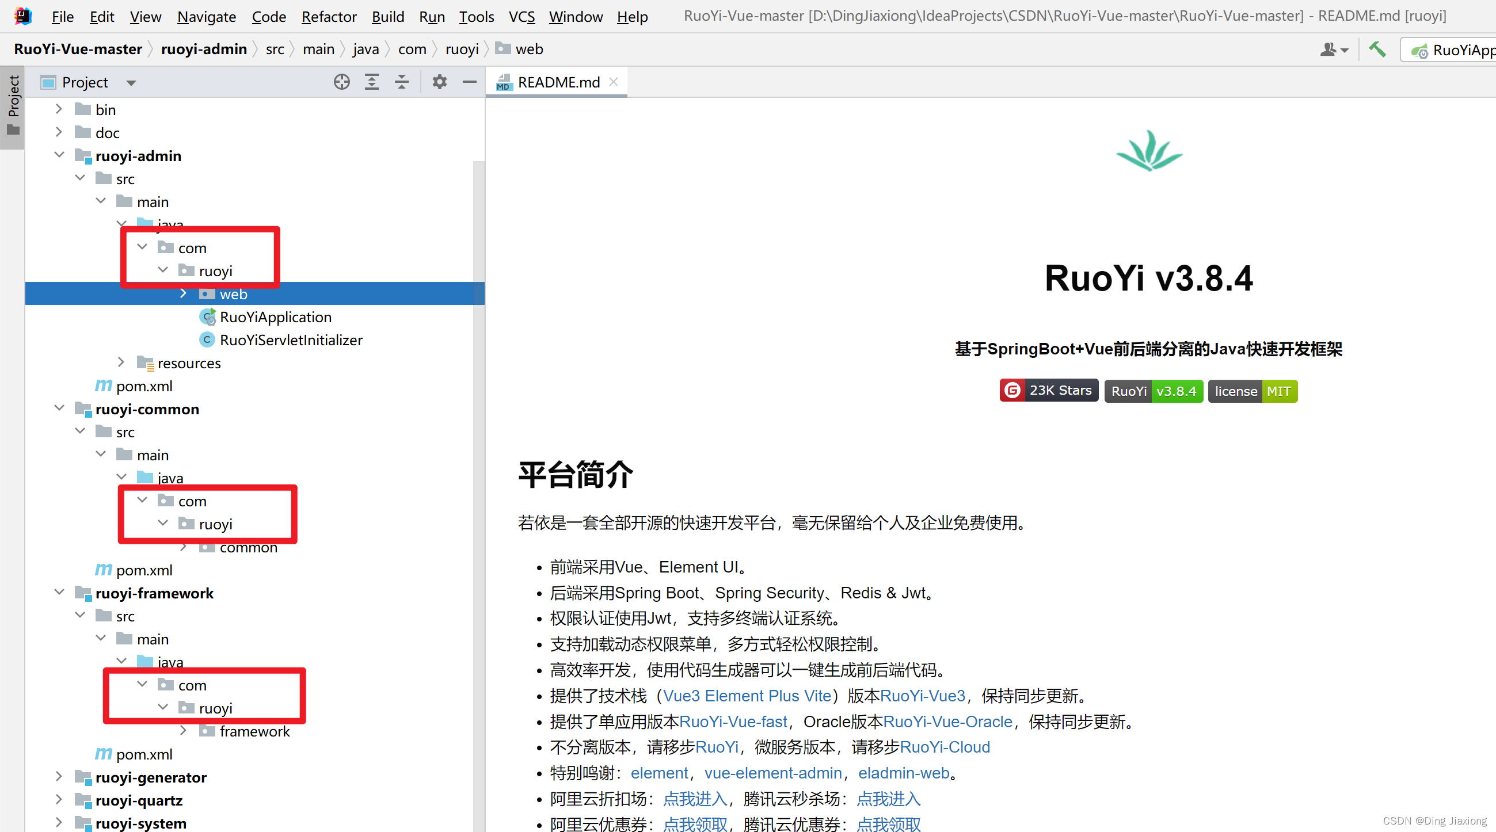
Task: Click the web package icon in breadcrumb
Action: [503, 49]
